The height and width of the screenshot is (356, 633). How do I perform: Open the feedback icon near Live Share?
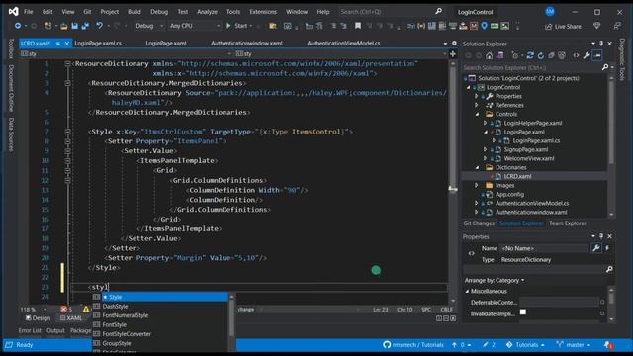click(x=617, y=26)
